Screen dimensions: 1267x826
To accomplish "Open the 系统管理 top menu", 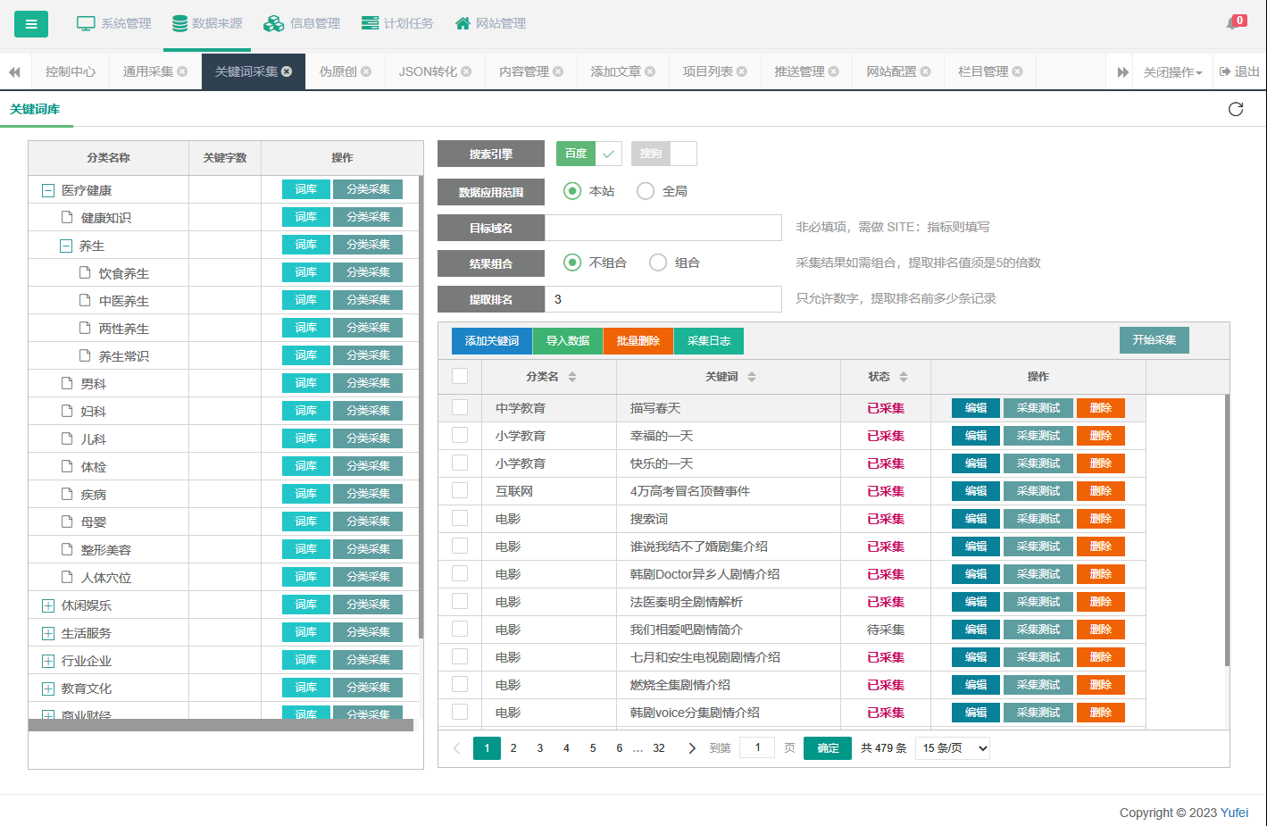I will pyautogui.click(x=114, y=24).
